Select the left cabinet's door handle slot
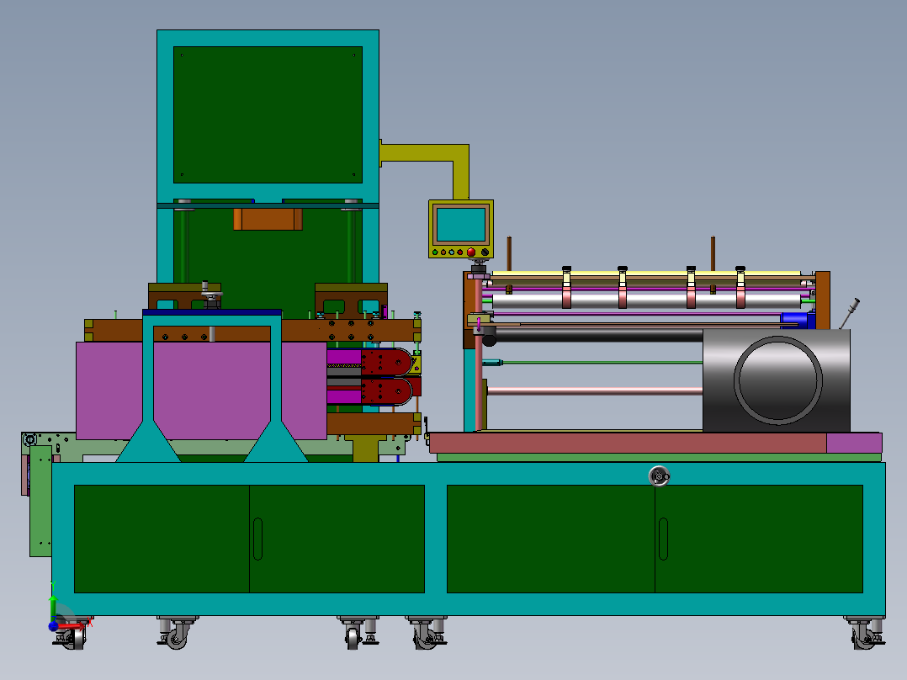 point(258,539)
